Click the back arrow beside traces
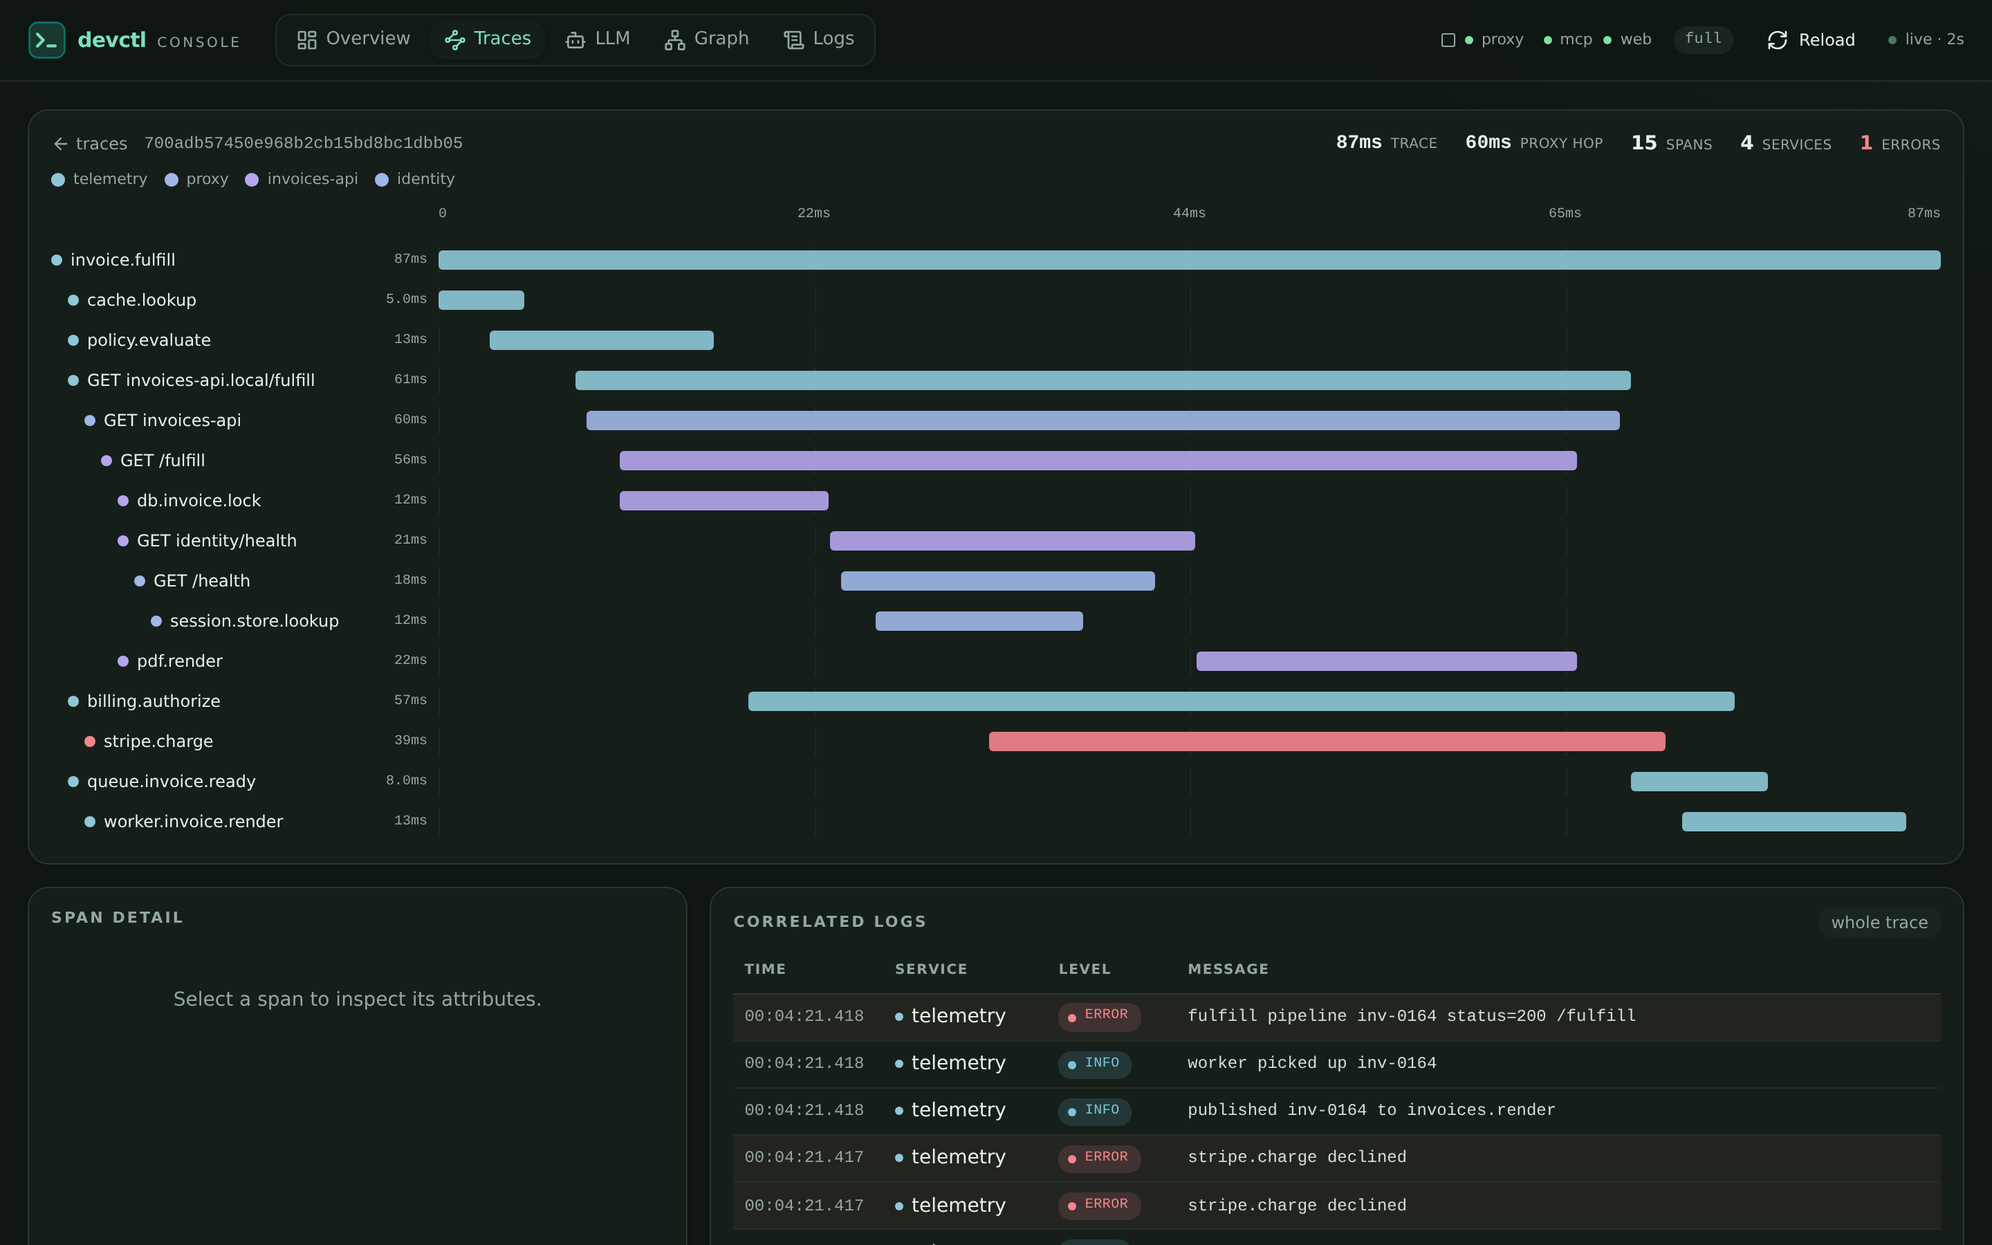The height and width of the screenshot is (1245, 1992). pos(60,144)
